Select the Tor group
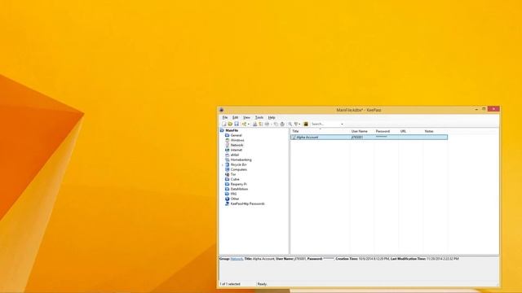Image resolution: width=522 pixels, height=293 pixels. click(233, 174)
